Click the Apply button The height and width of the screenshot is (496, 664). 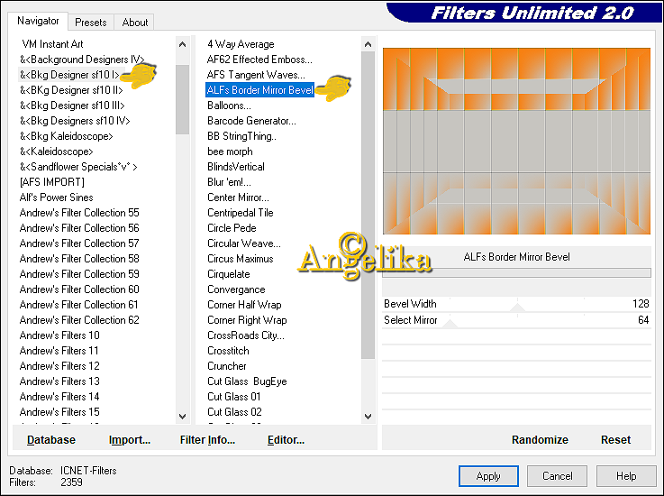coord(488,476)
